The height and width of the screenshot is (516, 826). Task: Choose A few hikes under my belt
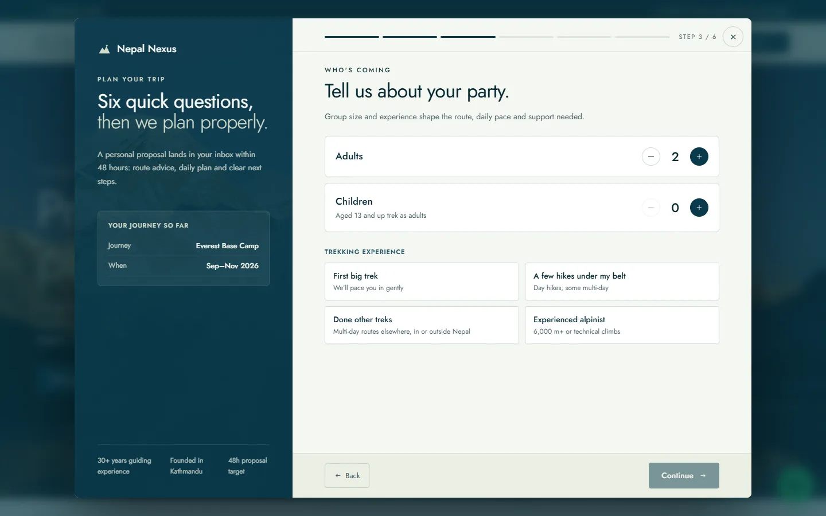coord(622,282)
